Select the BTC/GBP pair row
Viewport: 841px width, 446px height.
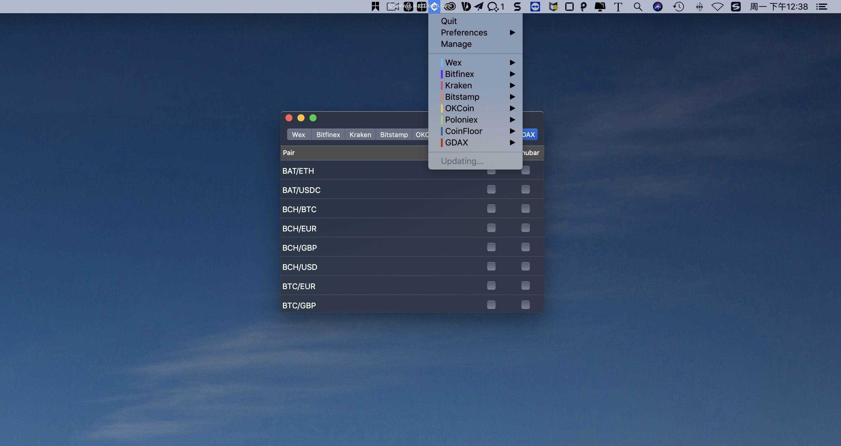(x=412, y=304)
